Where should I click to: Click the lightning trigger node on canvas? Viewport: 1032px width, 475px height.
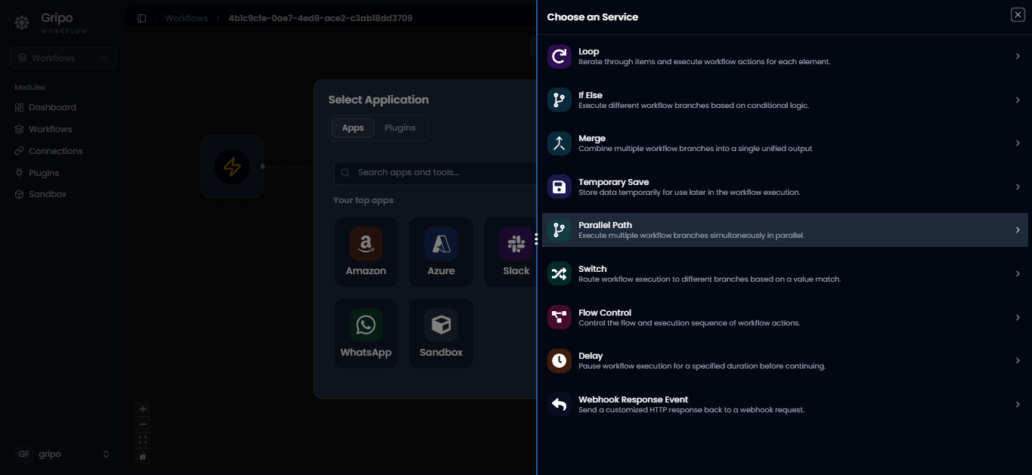click(232, 166)
